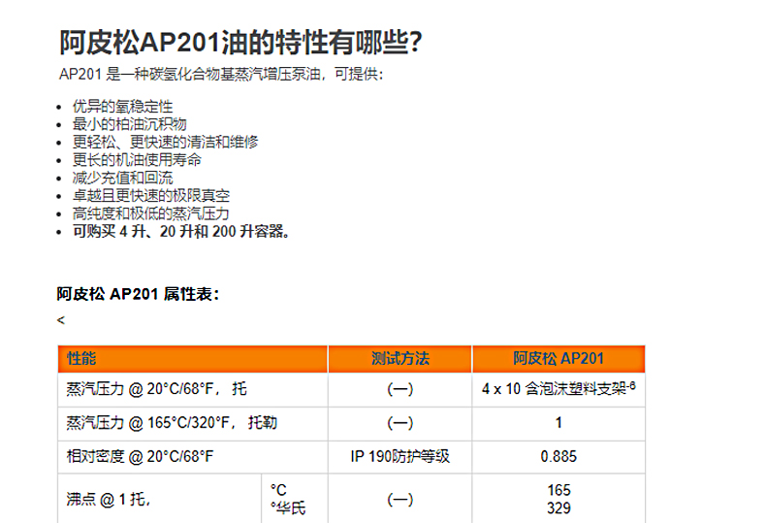
Task: Select the bullet 最小的柏油沉积物
Action: point(129,124)
